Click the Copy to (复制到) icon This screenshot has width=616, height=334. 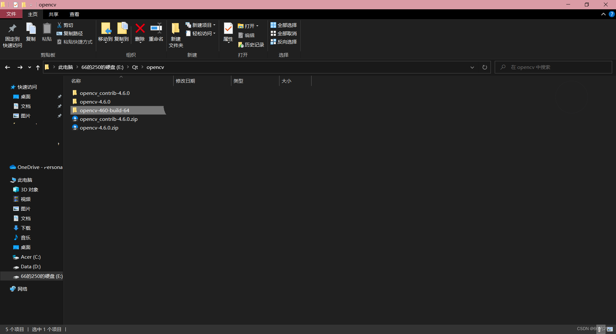122,28
